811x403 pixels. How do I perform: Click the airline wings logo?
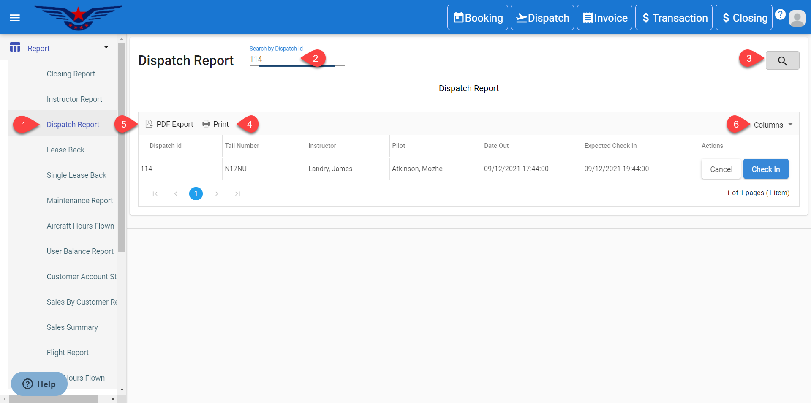click(78, 17)
